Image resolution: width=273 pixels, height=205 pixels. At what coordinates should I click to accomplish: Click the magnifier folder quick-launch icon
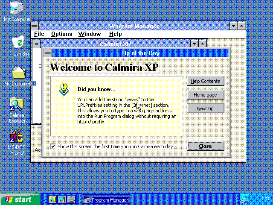point(52,199)
